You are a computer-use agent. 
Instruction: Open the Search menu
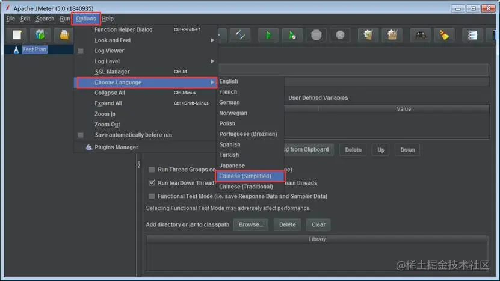(45, 19)
